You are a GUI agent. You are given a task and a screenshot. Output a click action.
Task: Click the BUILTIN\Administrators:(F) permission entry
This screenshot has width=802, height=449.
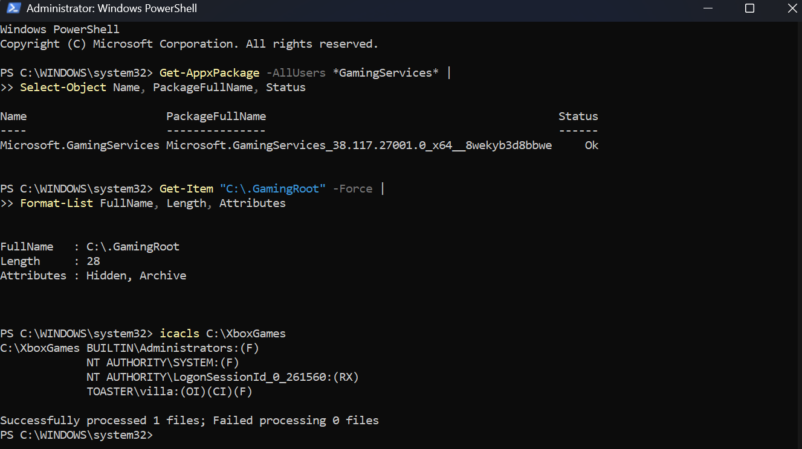point(173,348)
